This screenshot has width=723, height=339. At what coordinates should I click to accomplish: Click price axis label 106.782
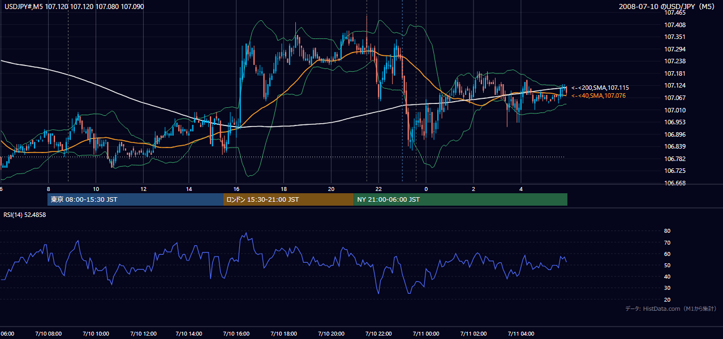tap(674, 159)
